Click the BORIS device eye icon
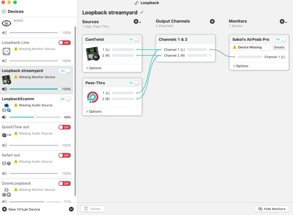 pyautogui.click(x=6, y=24)
